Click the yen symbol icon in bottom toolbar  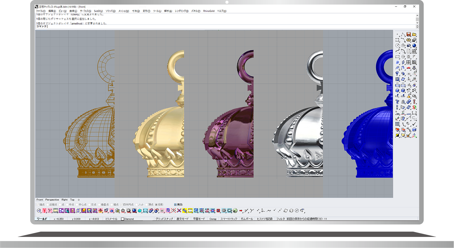44,211
